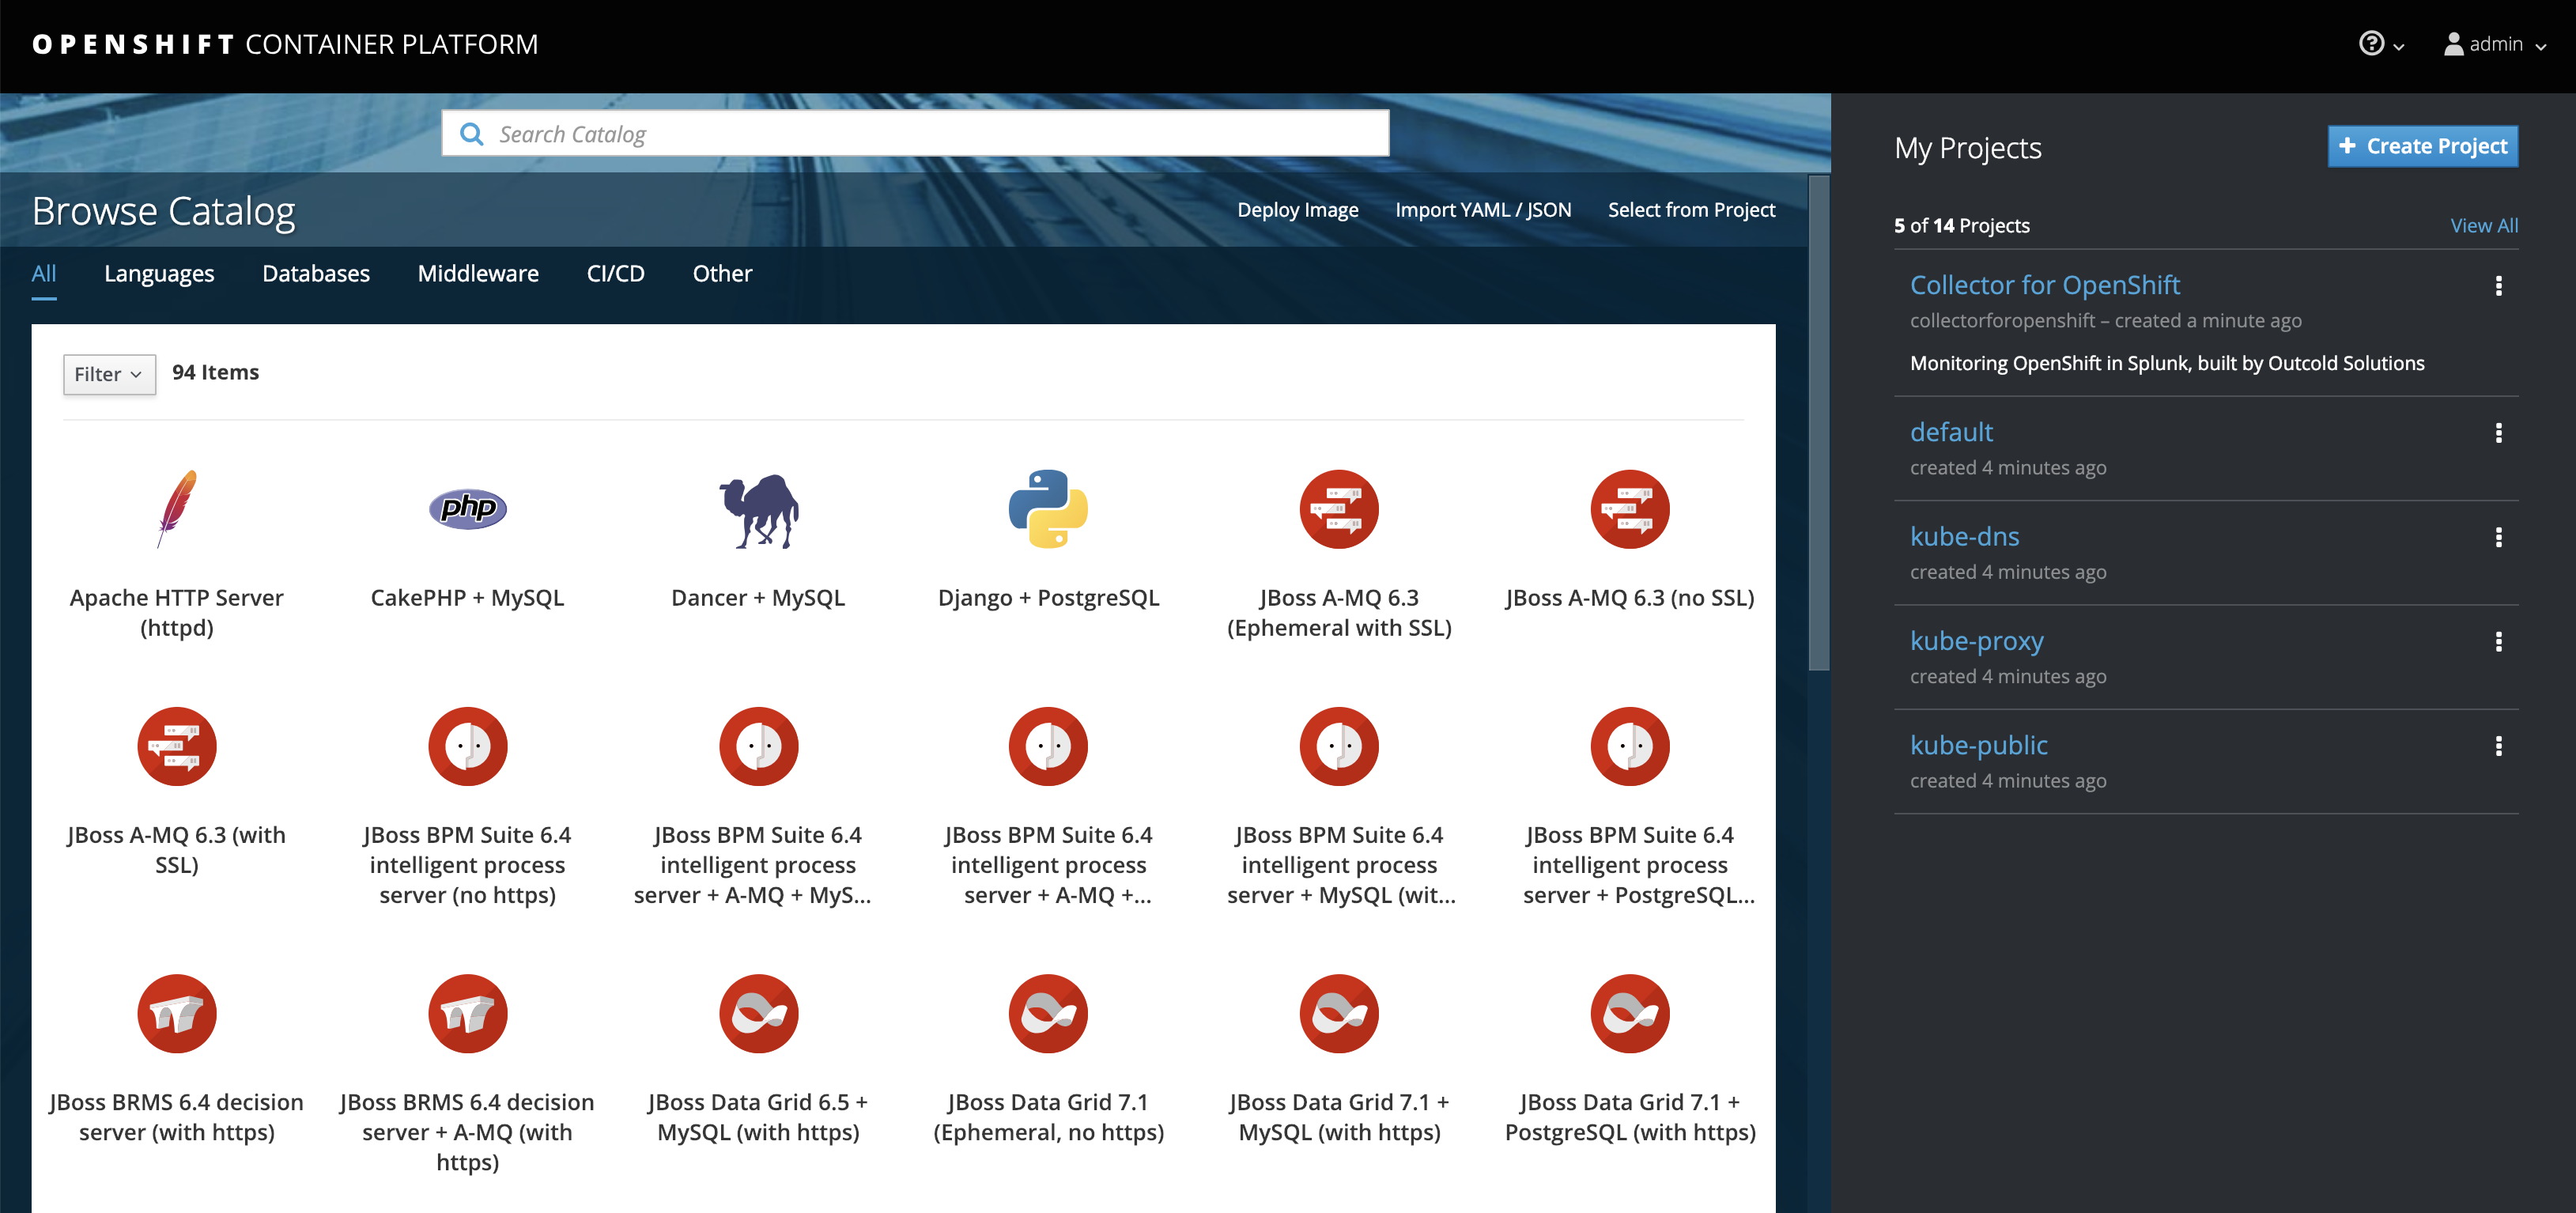The height and width of the screenshot is (1213, 2576).
Task: Choose JBoss Data Grid 6.5 + MySQL icon
Action: coord(758,1013)
